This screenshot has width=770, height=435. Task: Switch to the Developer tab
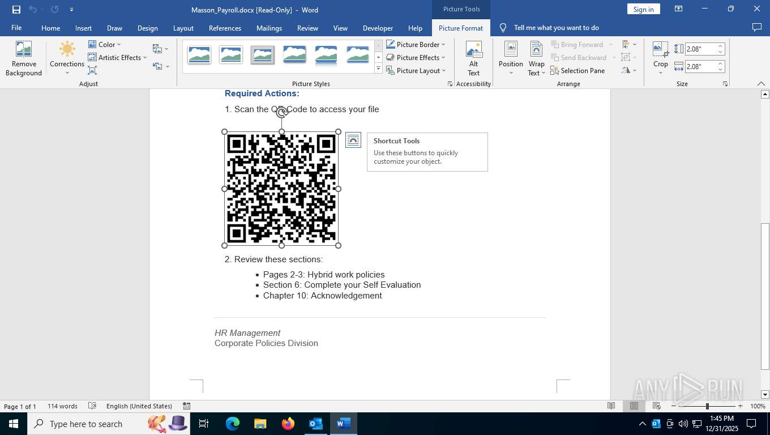pyautogui.click(x=378, y=28)
